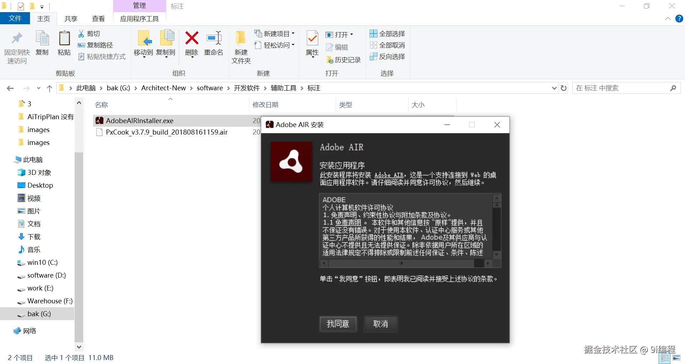685x364 pixels.
Task: Navigate to Architect-New in address bar
Action: [x=163, y=88]
